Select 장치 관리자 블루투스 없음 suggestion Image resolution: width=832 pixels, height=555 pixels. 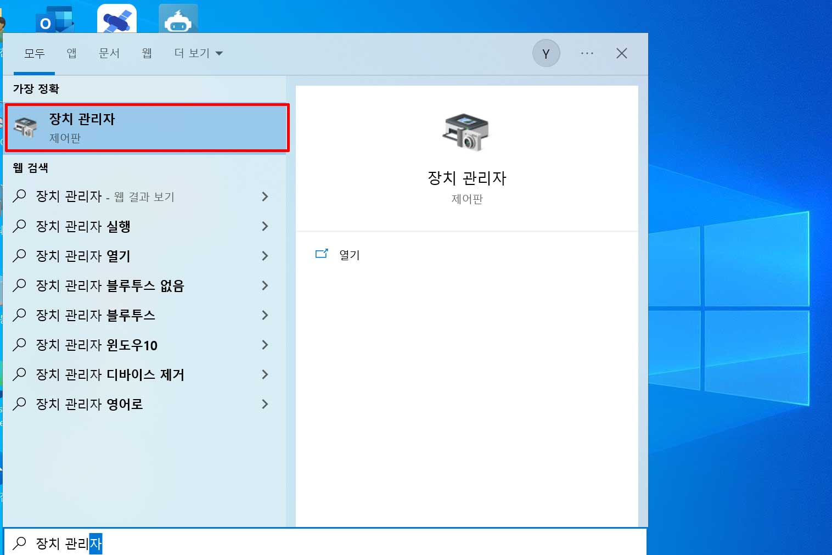(x=144, y=285)
